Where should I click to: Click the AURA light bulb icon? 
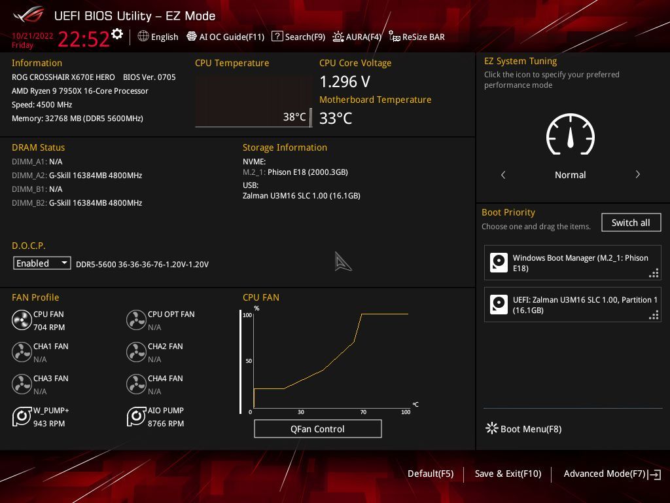tap(338, 37)
